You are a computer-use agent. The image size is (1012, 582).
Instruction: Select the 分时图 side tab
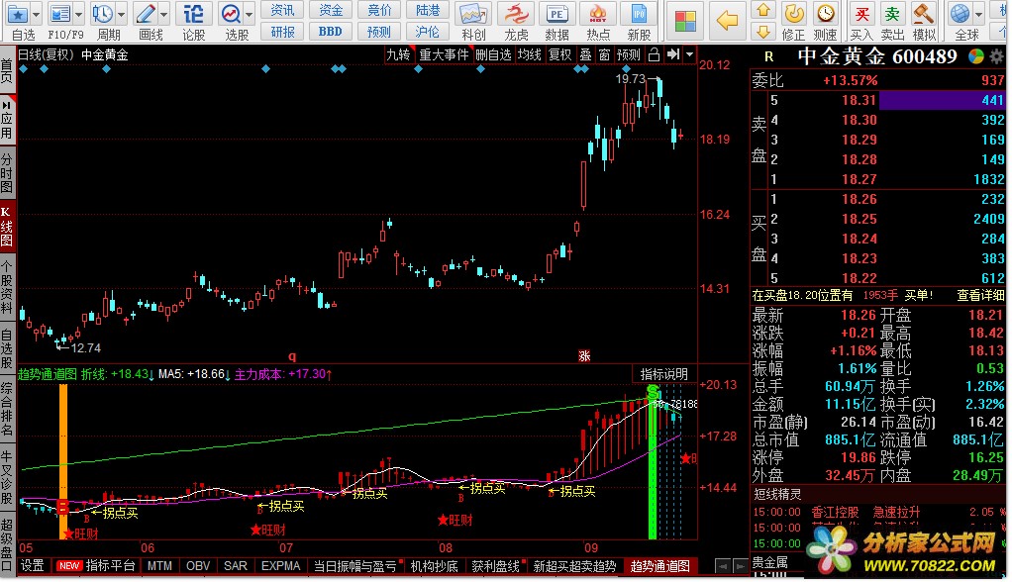[7, 173]
